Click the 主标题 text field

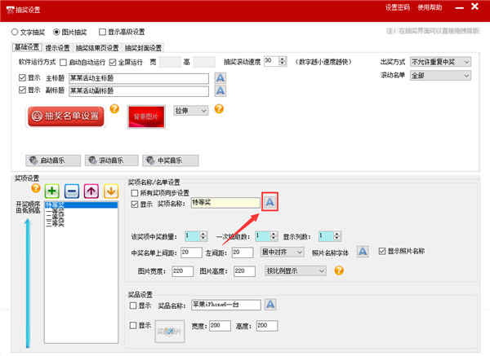point(139,78)
